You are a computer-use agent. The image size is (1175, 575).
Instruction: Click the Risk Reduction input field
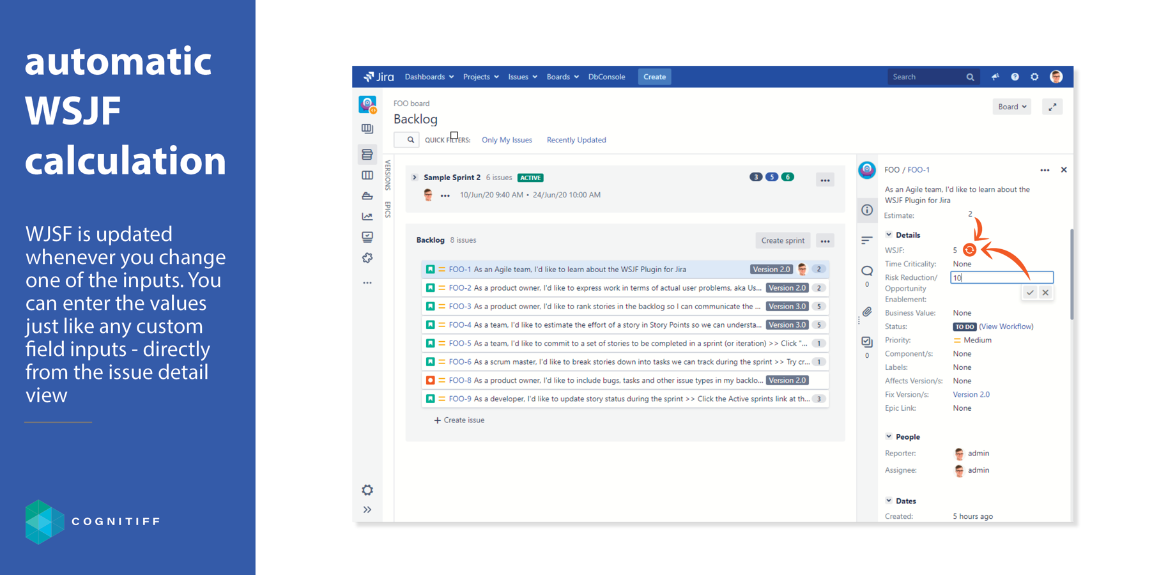(1002, 277)
